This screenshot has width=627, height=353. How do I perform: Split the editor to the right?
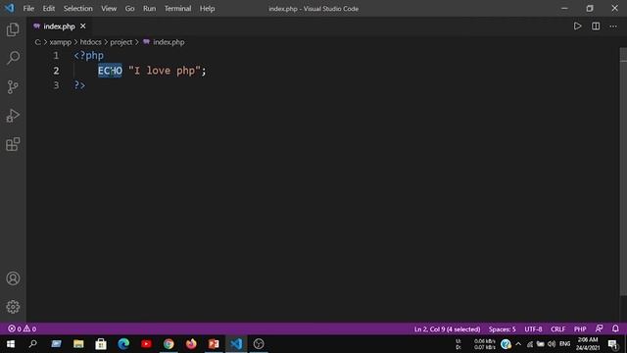pos(596,26)
